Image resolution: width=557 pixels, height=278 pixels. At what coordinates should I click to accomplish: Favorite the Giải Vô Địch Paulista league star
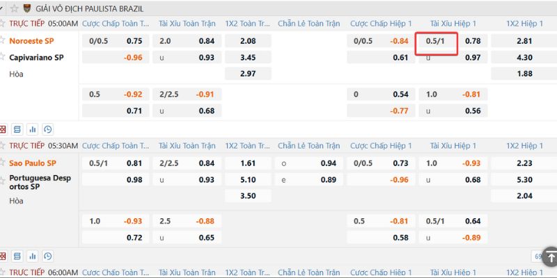[15, 8]
